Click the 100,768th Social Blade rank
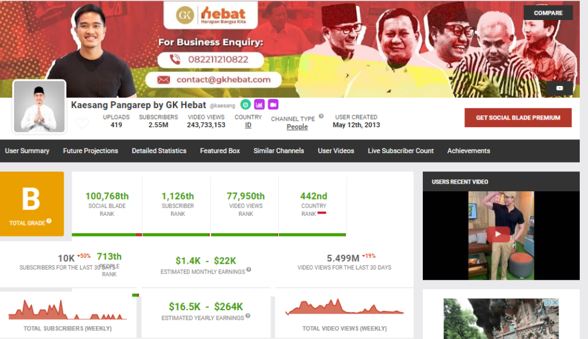Screen dimensions: 588x339 107,196
